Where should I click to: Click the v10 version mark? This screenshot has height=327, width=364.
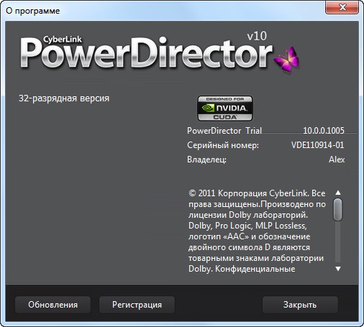point(257,36)
